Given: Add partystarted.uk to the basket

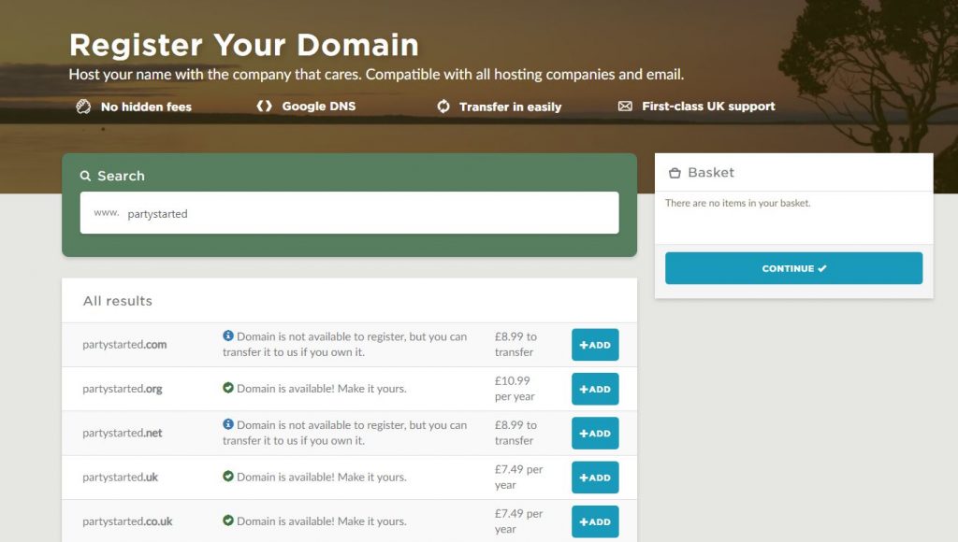Looking at the screenshot, I should [x=595, y=477].
